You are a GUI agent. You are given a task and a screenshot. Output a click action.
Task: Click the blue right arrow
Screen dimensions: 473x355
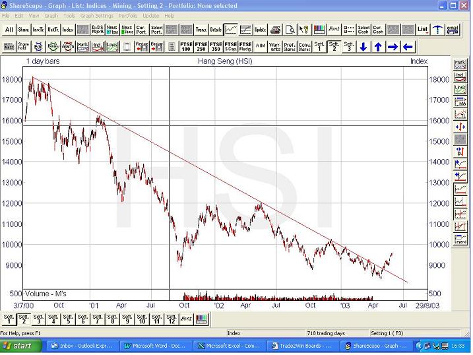point(393,47)
